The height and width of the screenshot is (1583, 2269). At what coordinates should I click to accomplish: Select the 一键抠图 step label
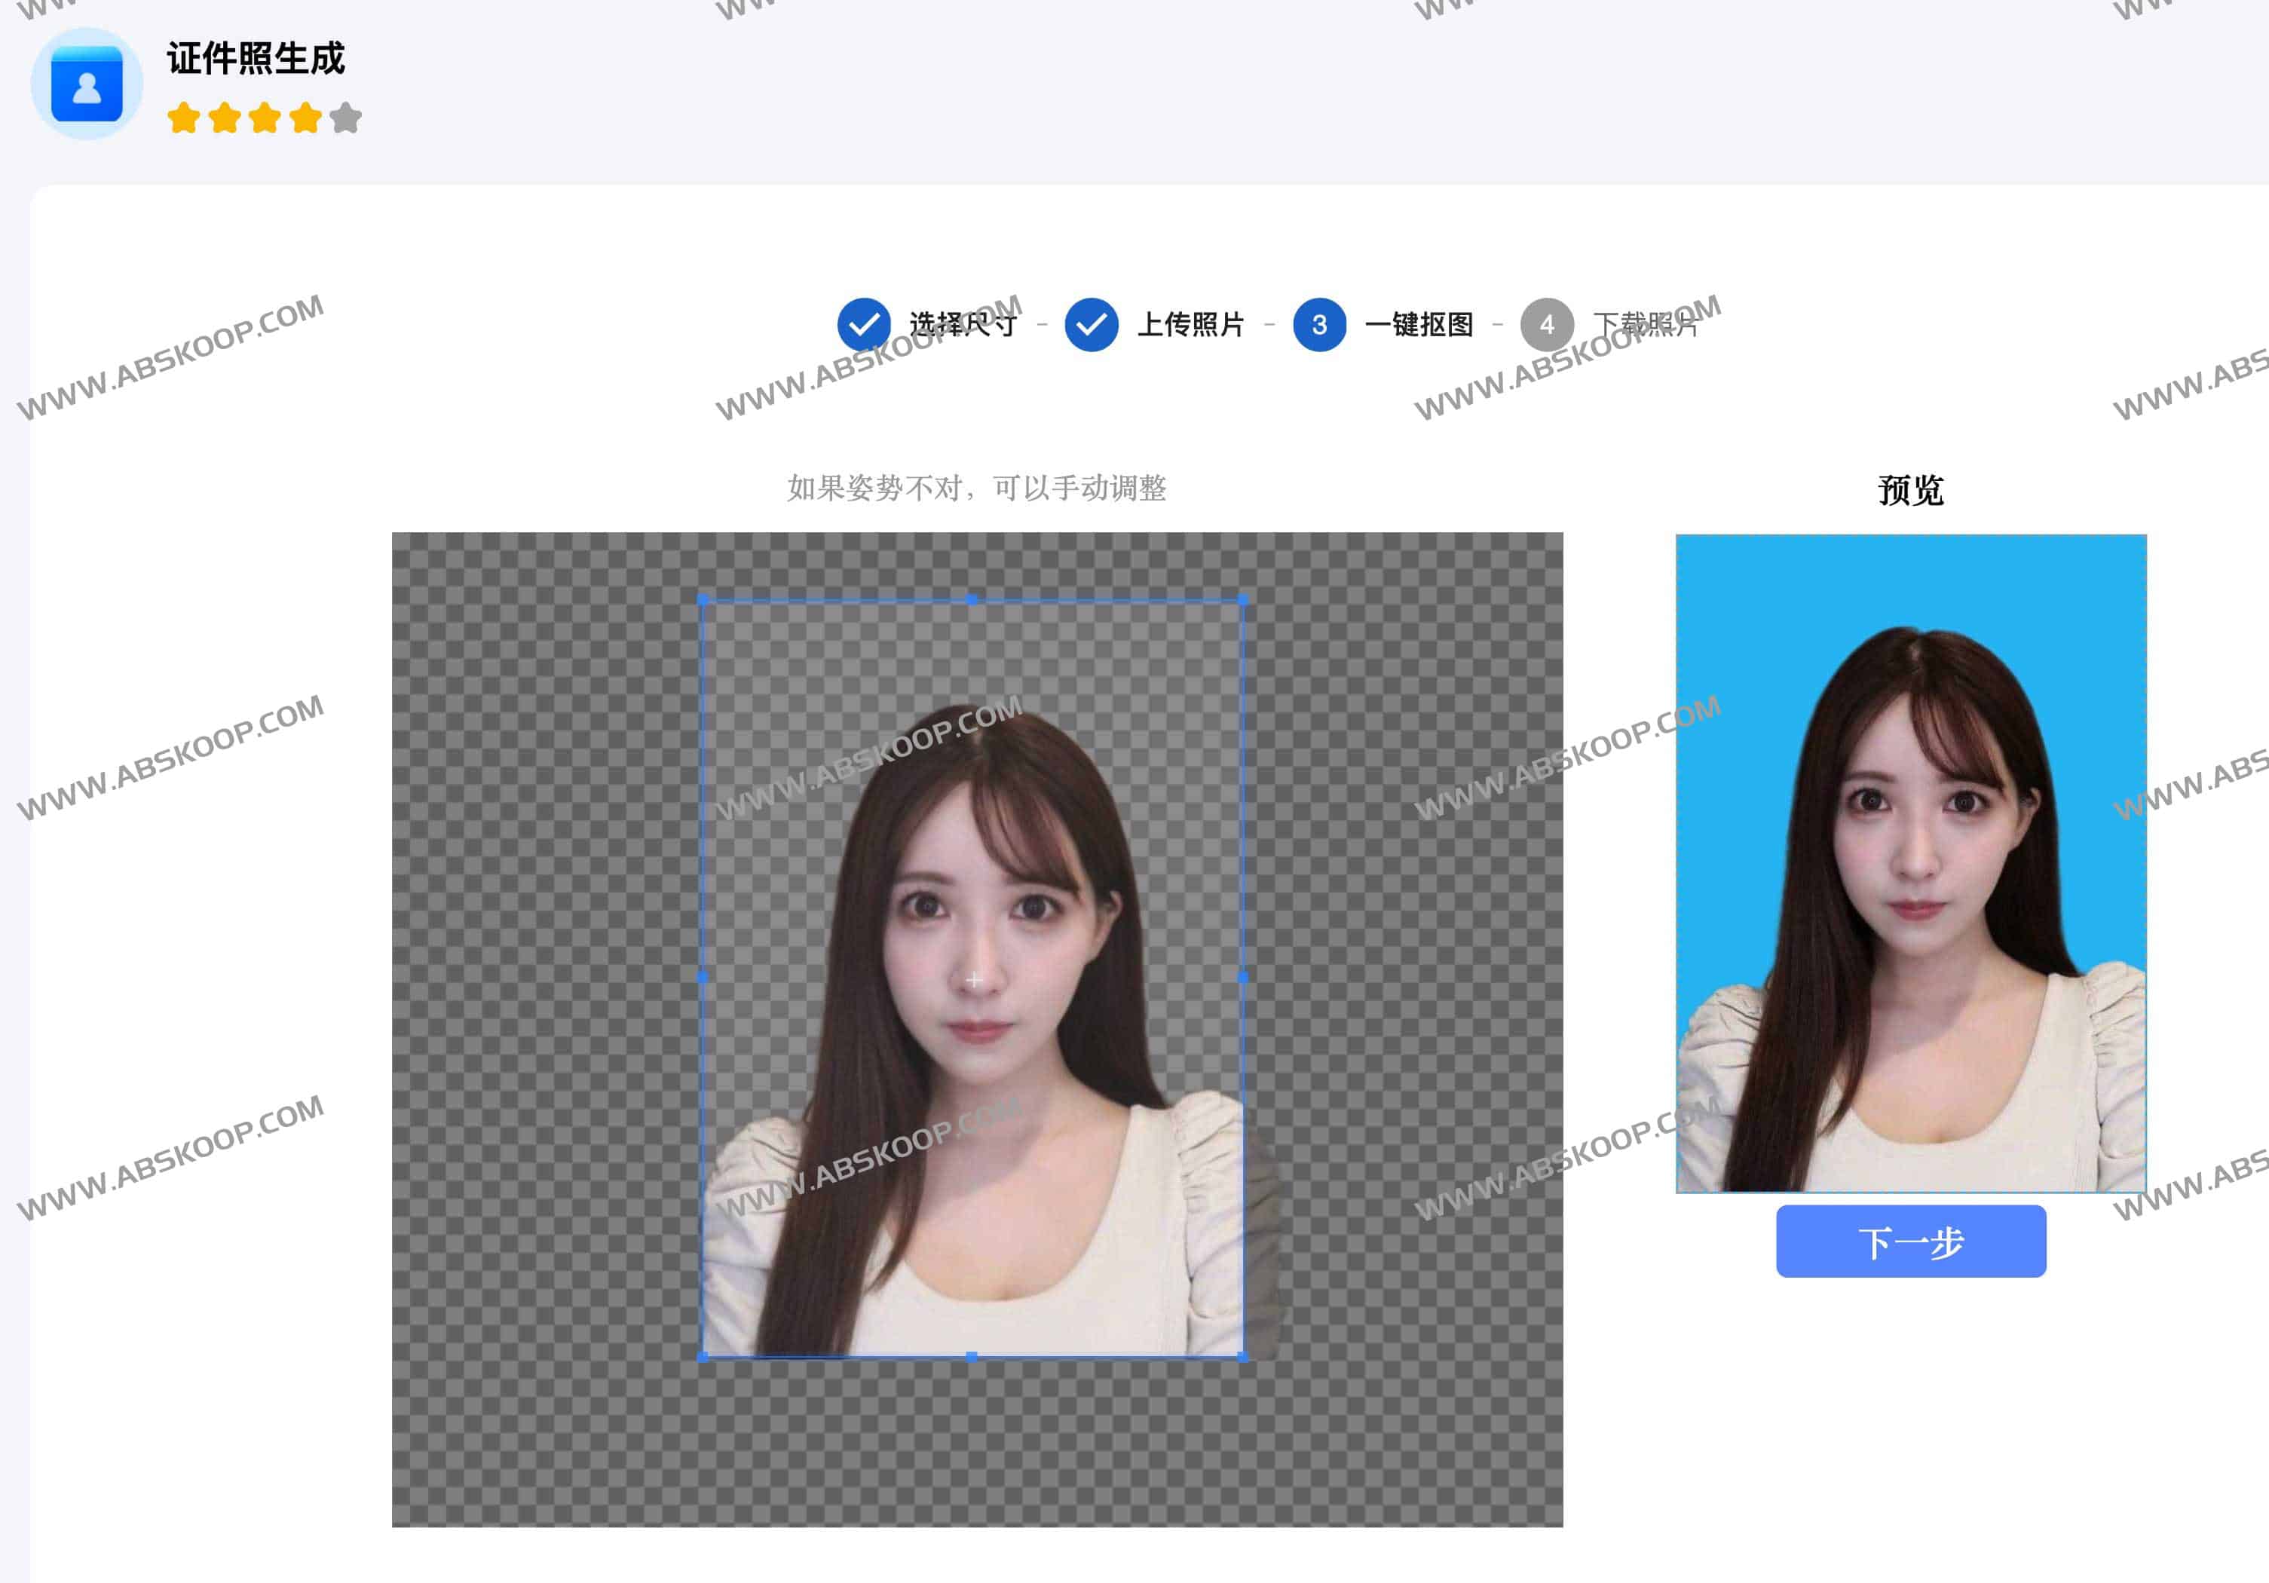(1419, 324)
